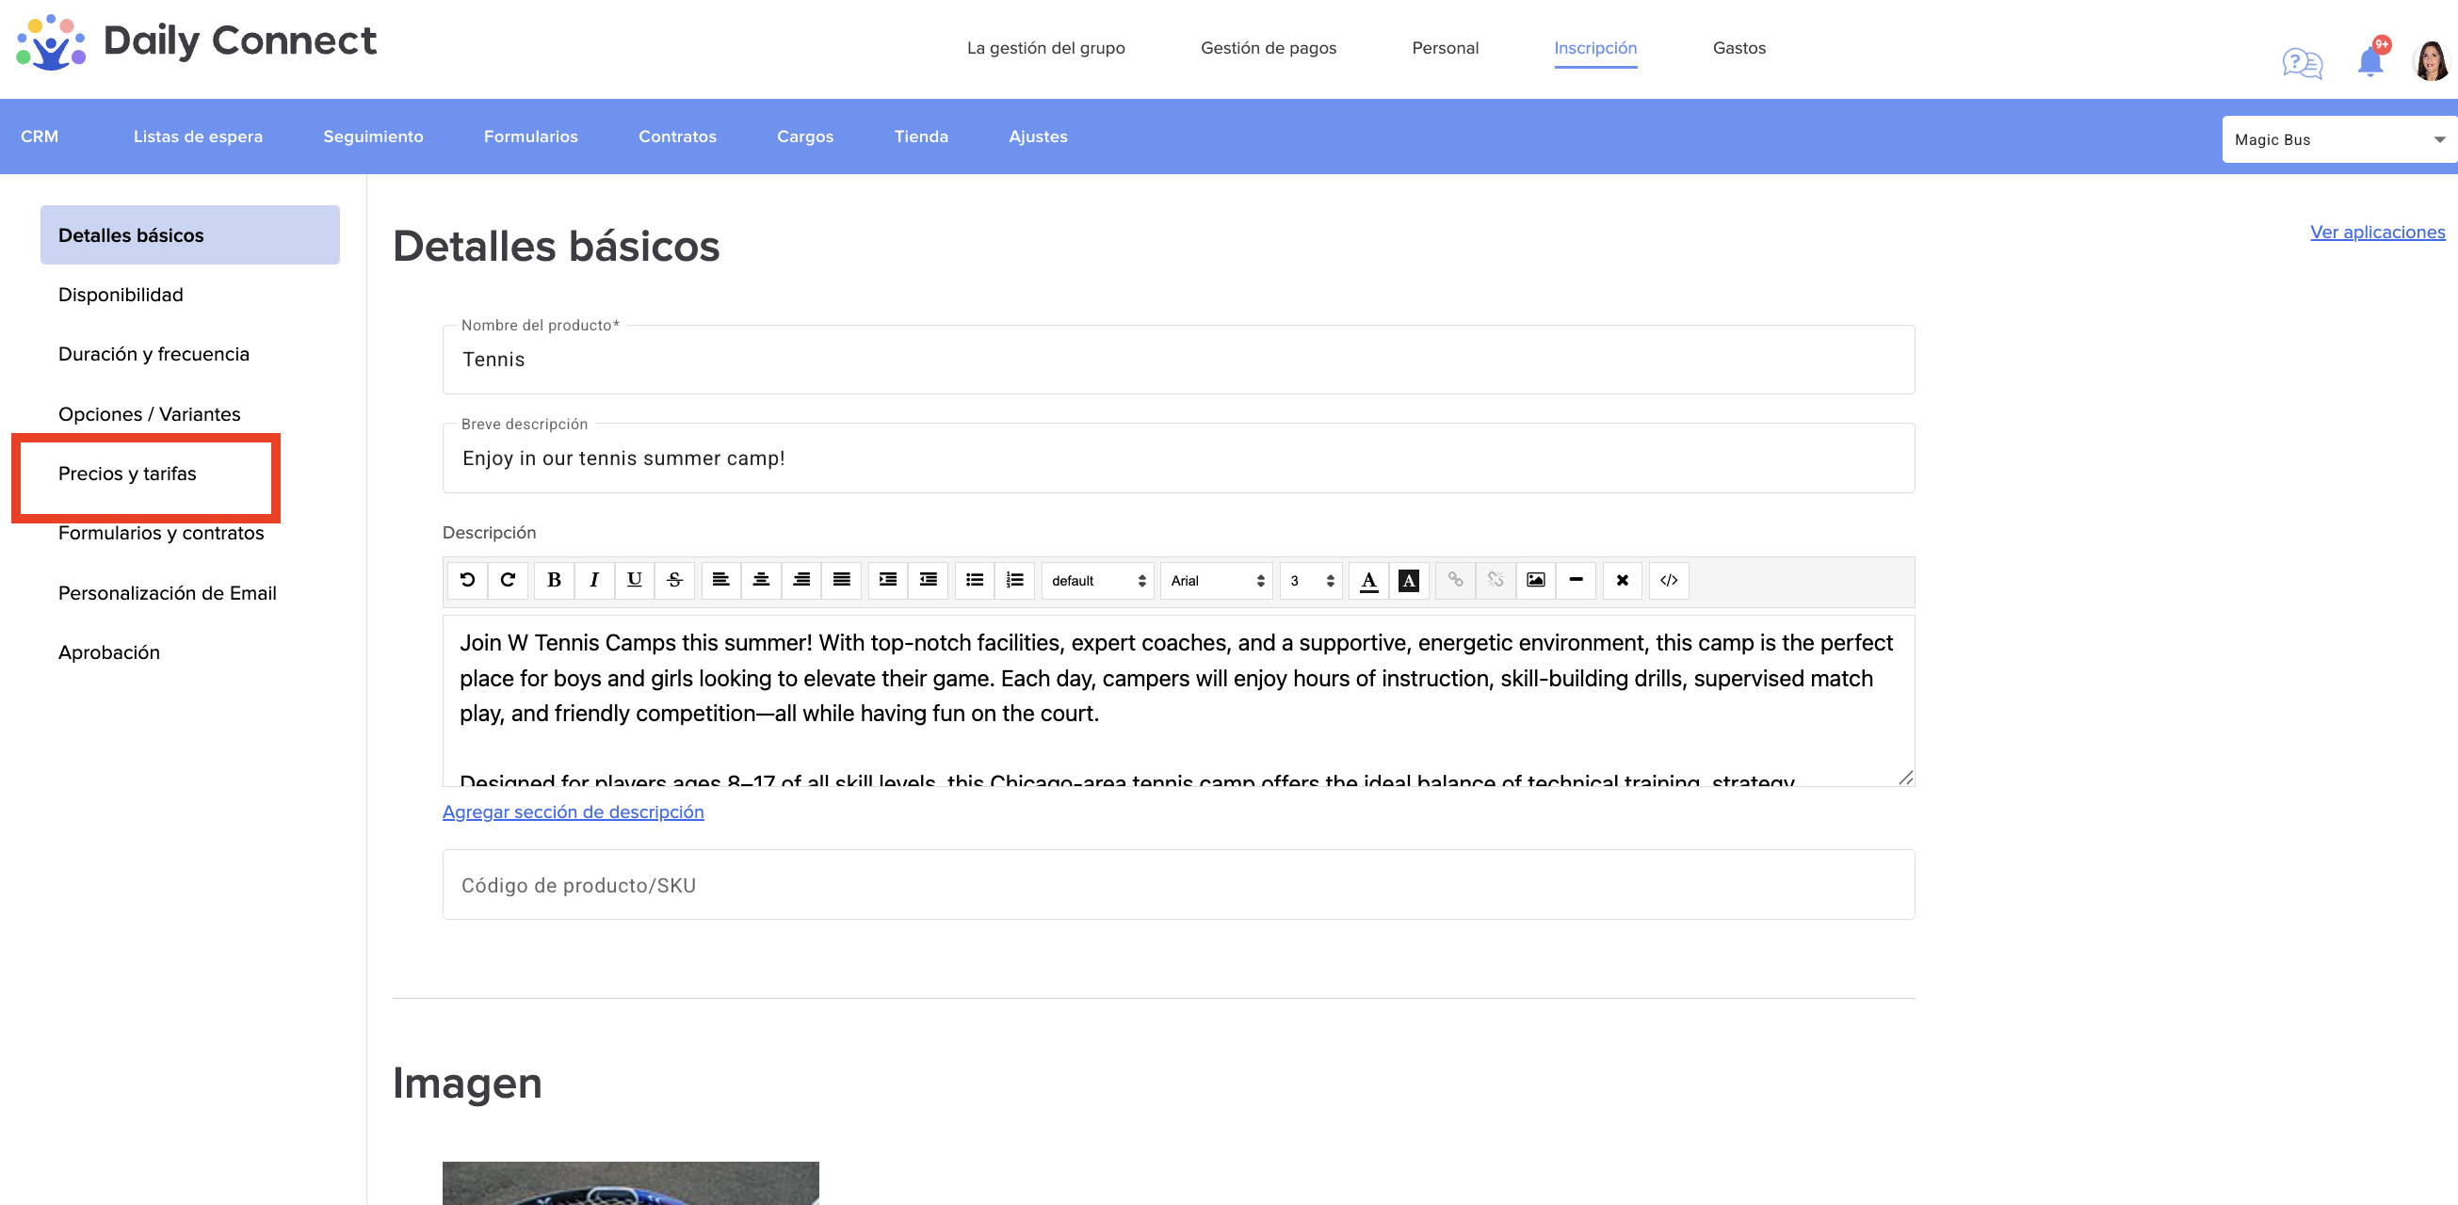This screenshot has height=1205, width=2458.
Task: Pick the font color button
Action: (x=1368, y=580)
